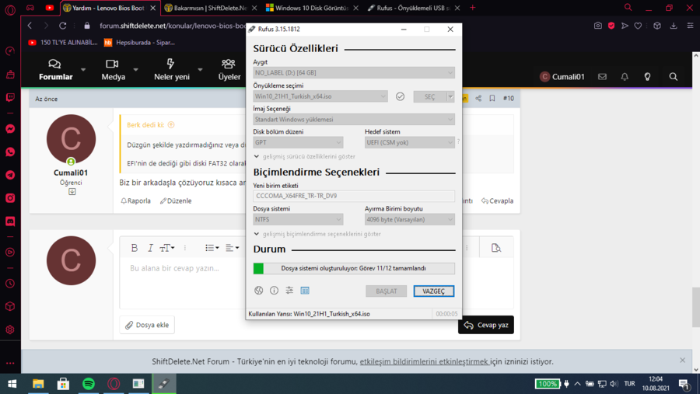
Task: Click the BAŞLAT start button in Rufus
Action: (386, 291)
